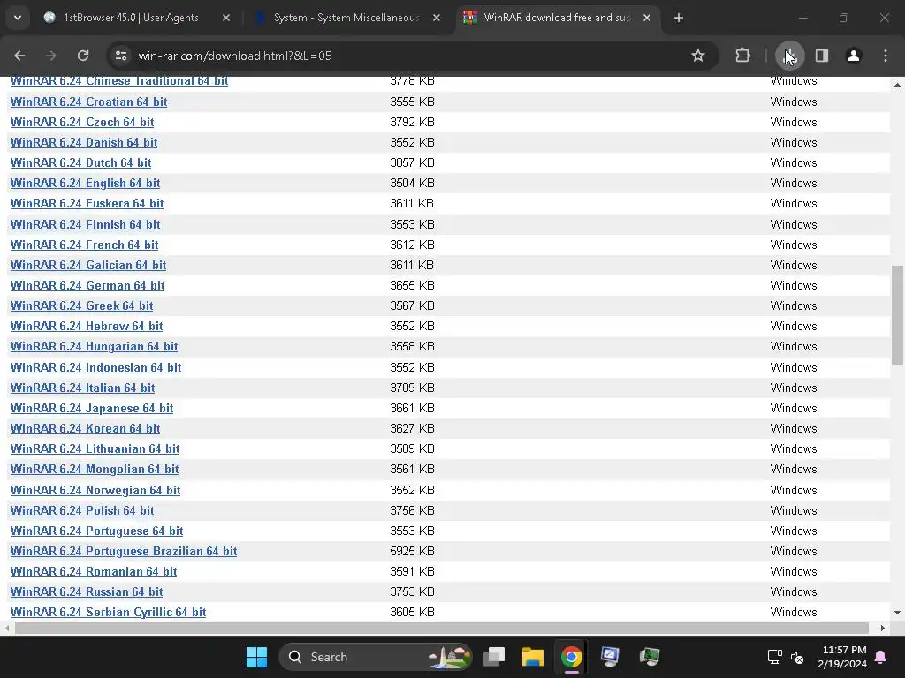View site information icon in address bar
The height and width of the screenshot is (678, 905).
point(121,56)
